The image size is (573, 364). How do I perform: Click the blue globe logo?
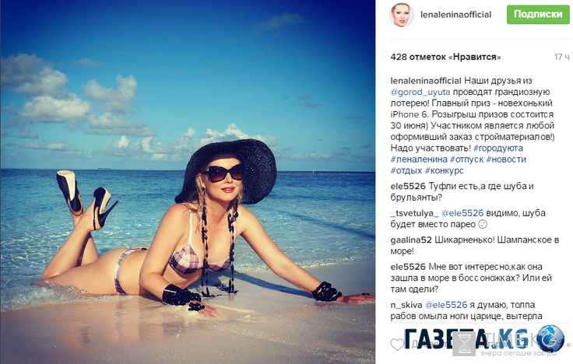[550, 338]
